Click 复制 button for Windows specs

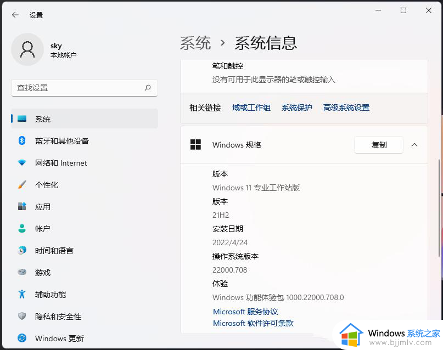coord(379,145)
